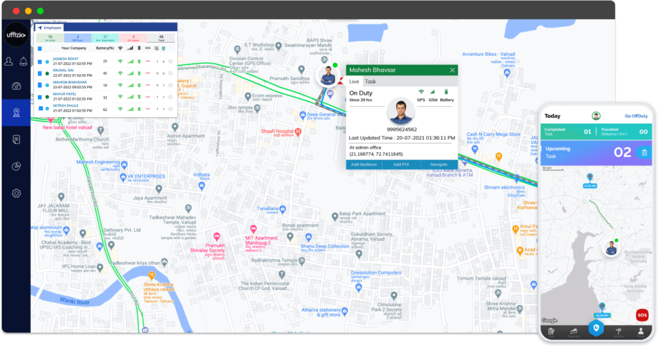Viewport: 660px width, 348px height.
Task: Click the battery icon in MAYUR PATEL row
Action: click(139, 97)
